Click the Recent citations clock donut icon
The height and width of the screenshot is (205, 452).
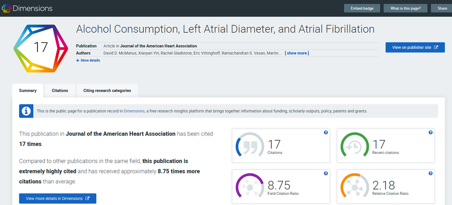(x=354, y=145)
